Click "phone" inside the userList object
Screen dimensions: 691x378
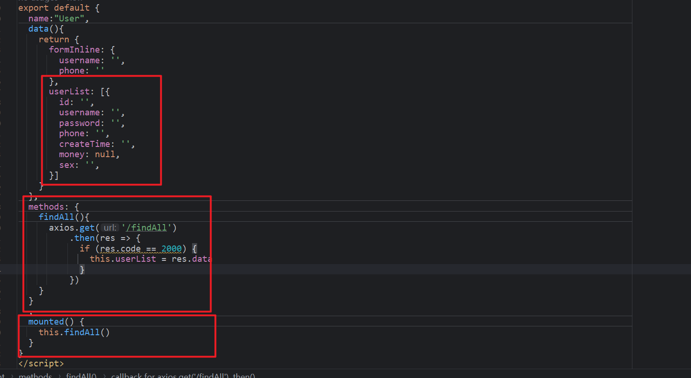[x=72, y=133]
